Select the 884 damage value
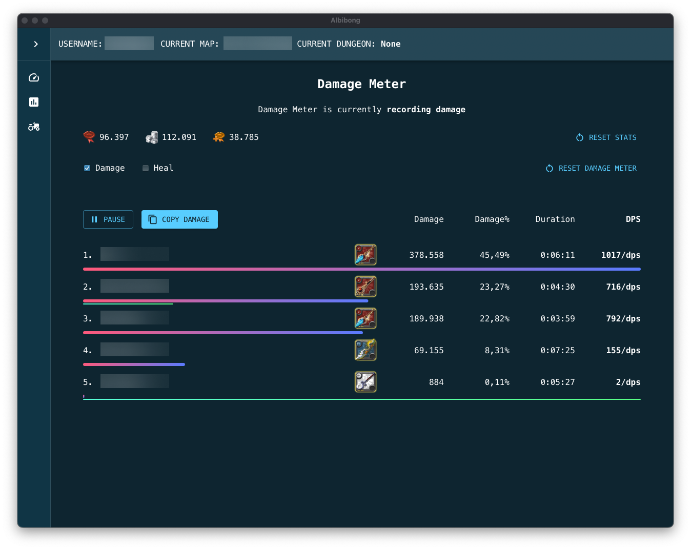 pyautogui.click(x=436, y=382)
